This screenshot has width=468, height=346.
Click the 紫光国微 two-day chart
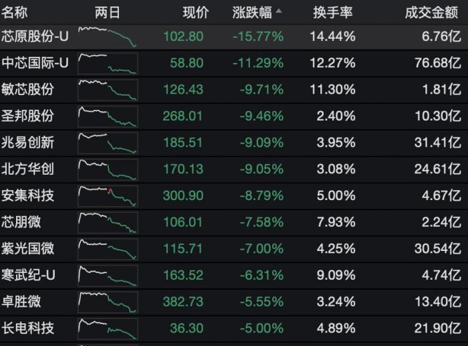(x=108, y=248)
